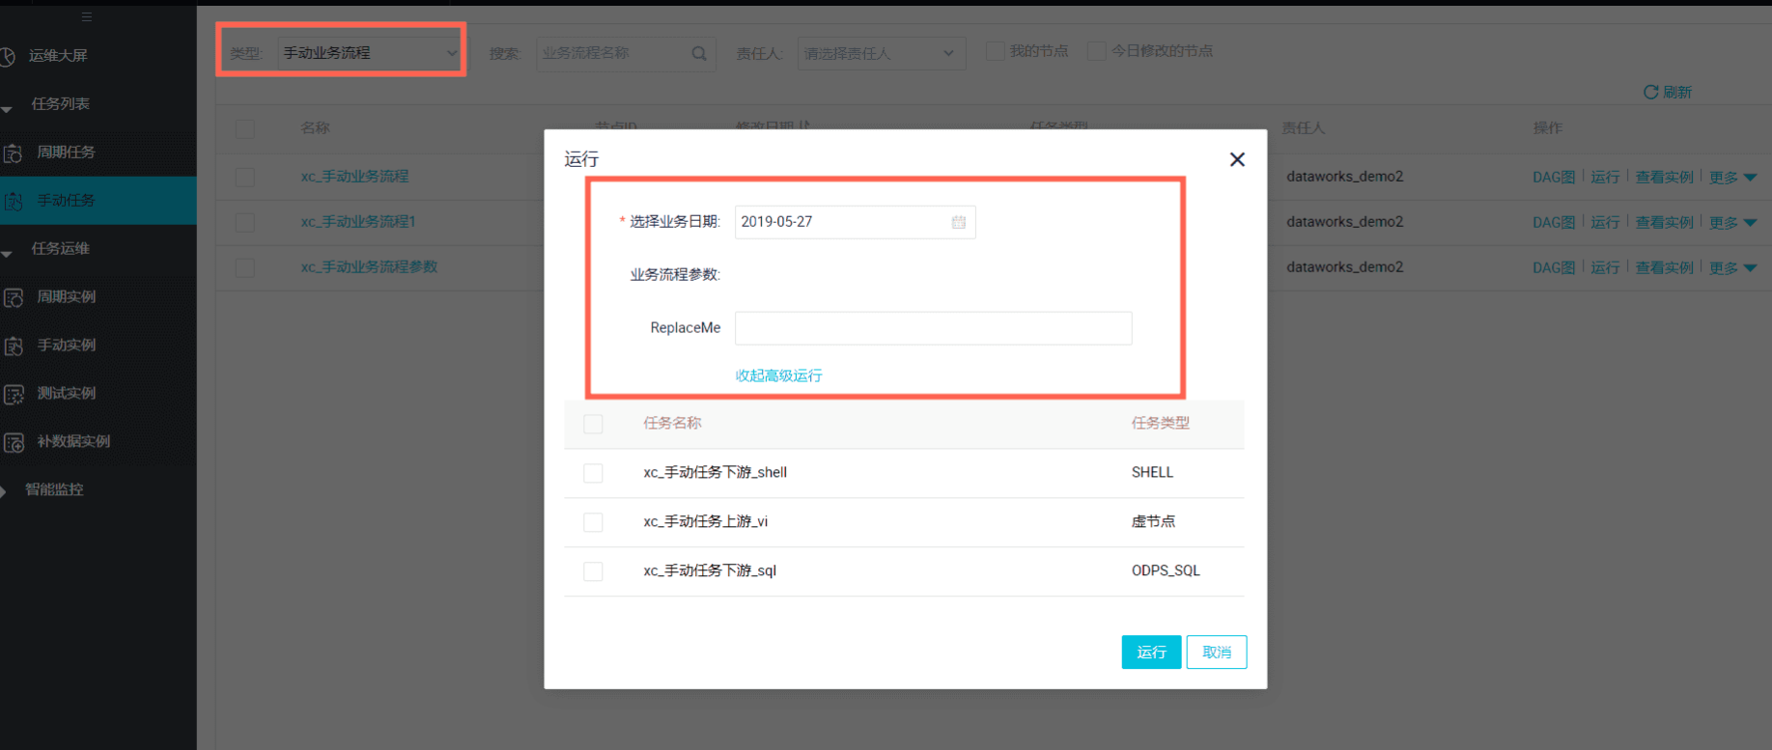The width and height of the screenshot is (1772, 750).
Task: Open DAG图 for xc_手动业务流程参数 row
Action: click(x=1554, y=267)
